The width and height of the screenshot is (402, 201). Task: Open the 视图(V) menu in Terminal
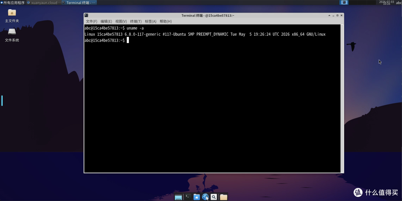point(121,21)
